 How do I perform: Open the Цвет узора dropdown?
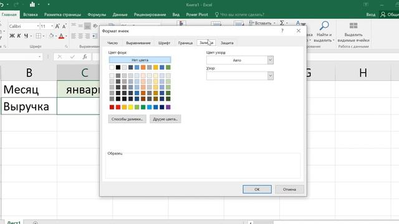[270, 60]
